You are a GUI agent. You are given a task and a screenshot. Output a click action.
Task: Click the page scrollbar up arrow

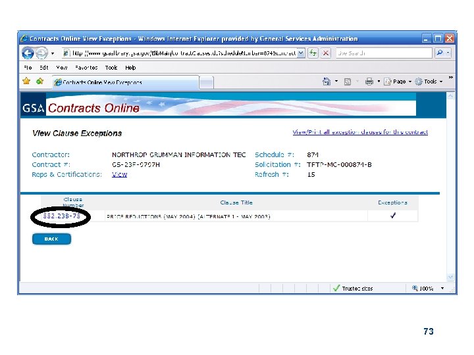click(x=450, y=96)
